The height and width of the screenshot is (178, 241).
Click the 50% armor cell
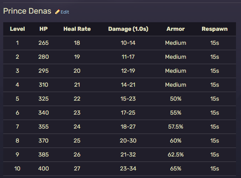[175, 99]
